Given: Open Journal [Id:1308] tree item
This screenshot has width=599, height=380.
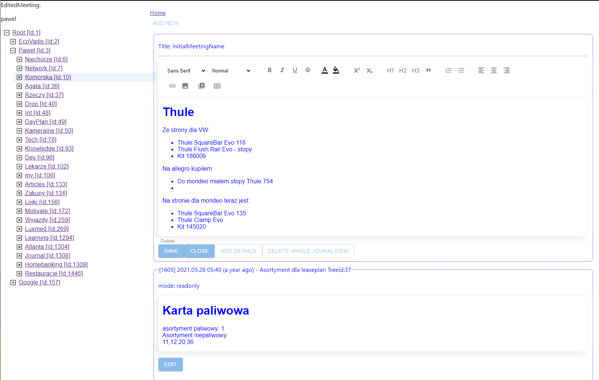Looking at the screenshot, I should pyautogui.click(x=47, y=256).
